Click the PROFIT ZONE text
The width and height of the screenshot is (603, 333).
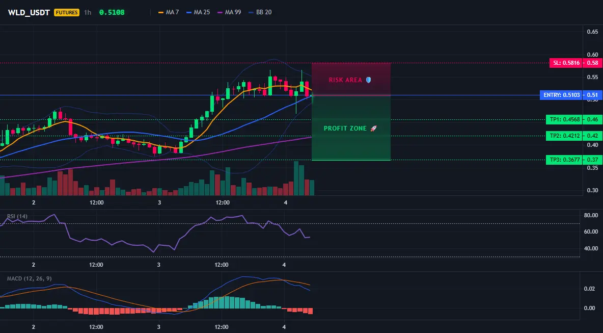click(345, 128)
